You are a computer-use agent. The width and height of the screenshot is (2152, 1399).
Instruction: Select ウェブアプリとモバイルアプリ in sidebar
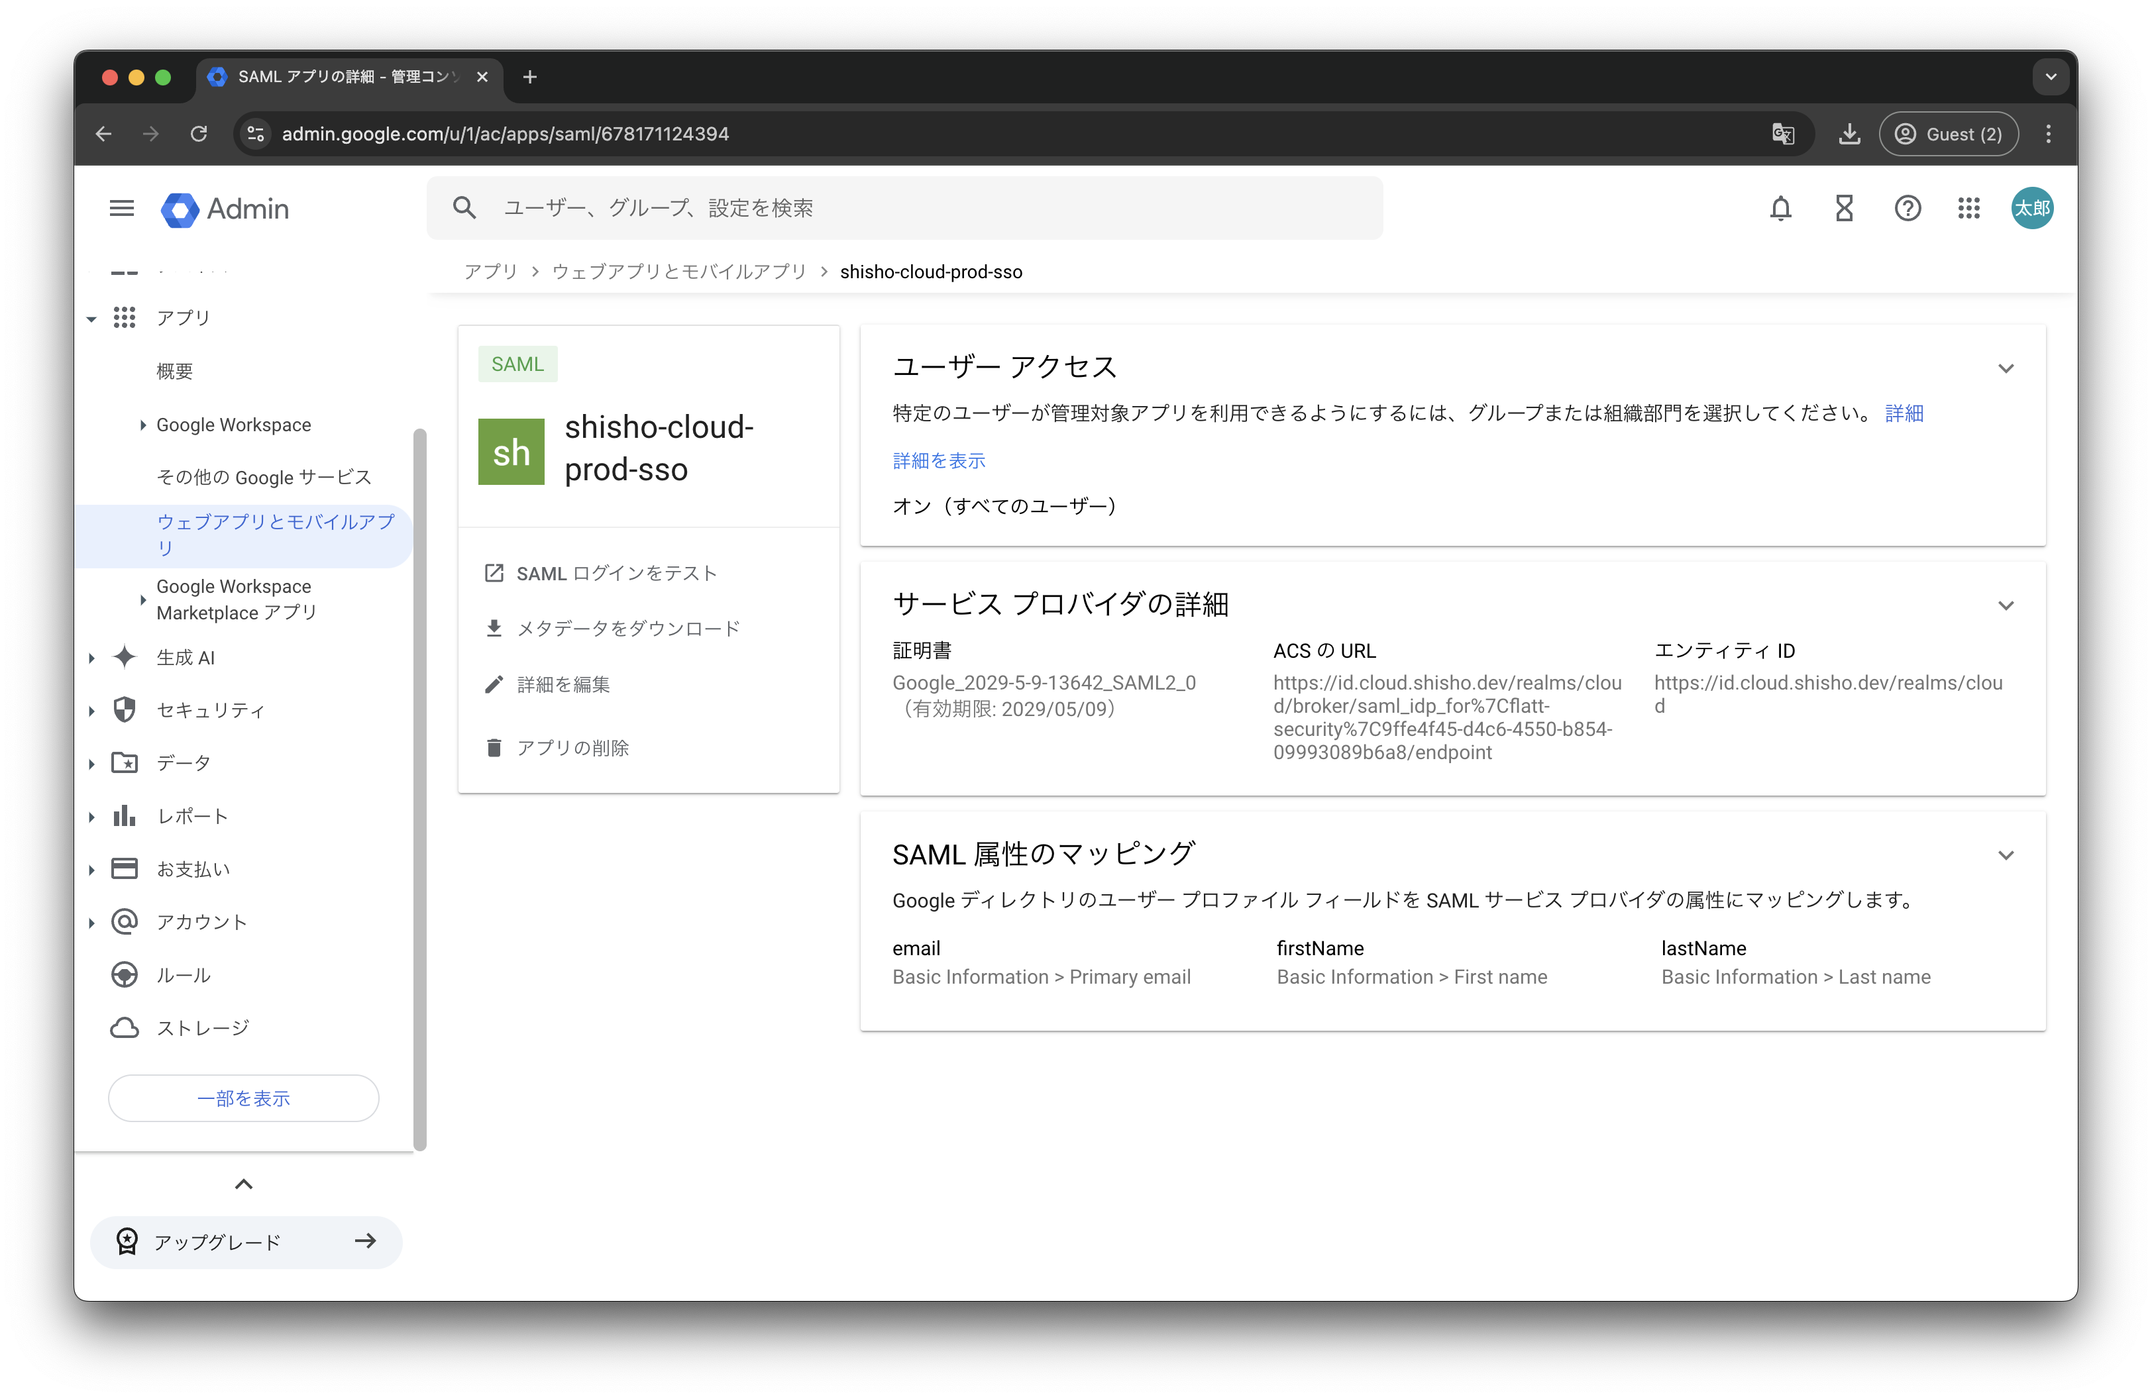[x=244, y=535]
